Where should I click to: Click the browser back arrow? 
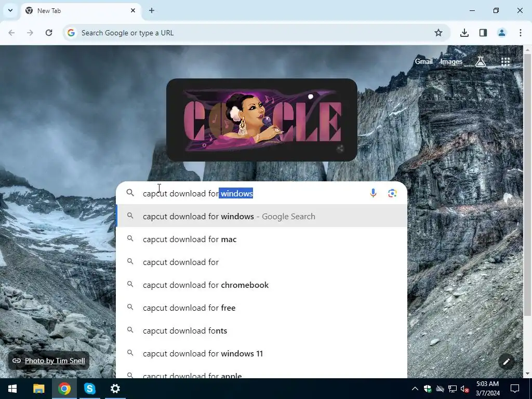click(x=11, y=33)
